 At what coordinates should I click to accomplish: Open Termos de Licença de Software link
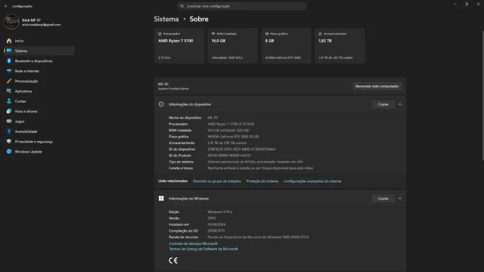tap(203, 249)
